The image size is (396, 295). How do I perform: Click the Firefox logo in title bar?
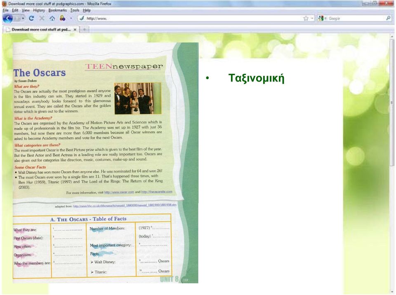pos(4,4)
